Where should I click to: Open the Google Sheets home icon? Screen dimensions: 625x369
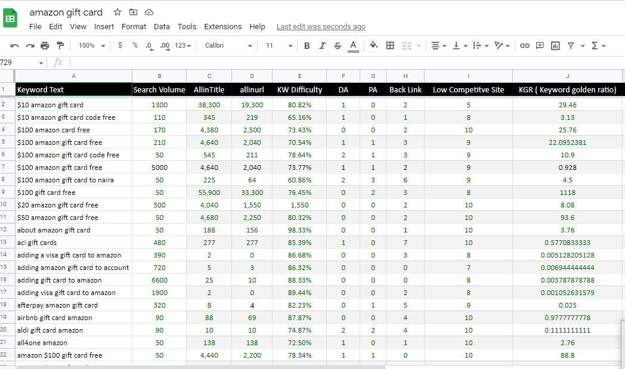(x=10, y=18)
